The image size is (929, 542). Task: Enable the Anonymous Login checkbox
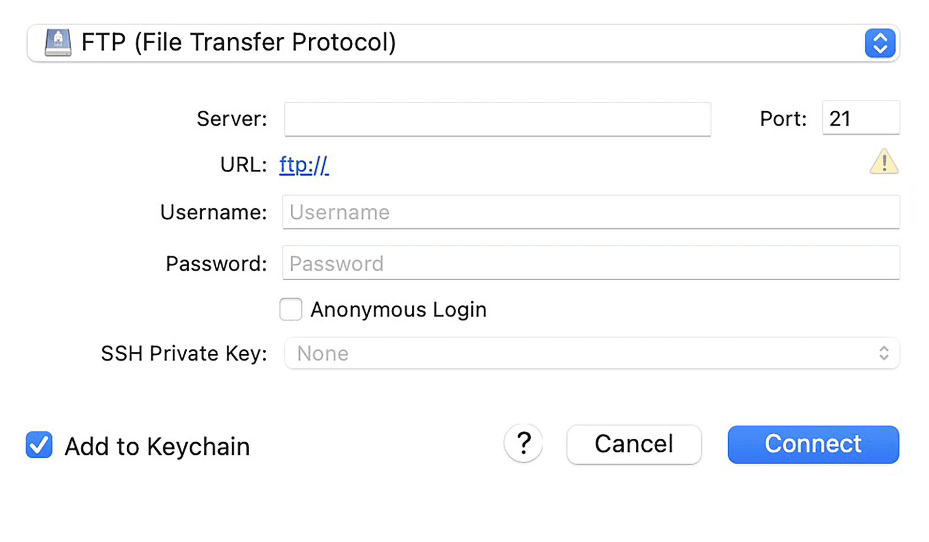click(291, 309)
